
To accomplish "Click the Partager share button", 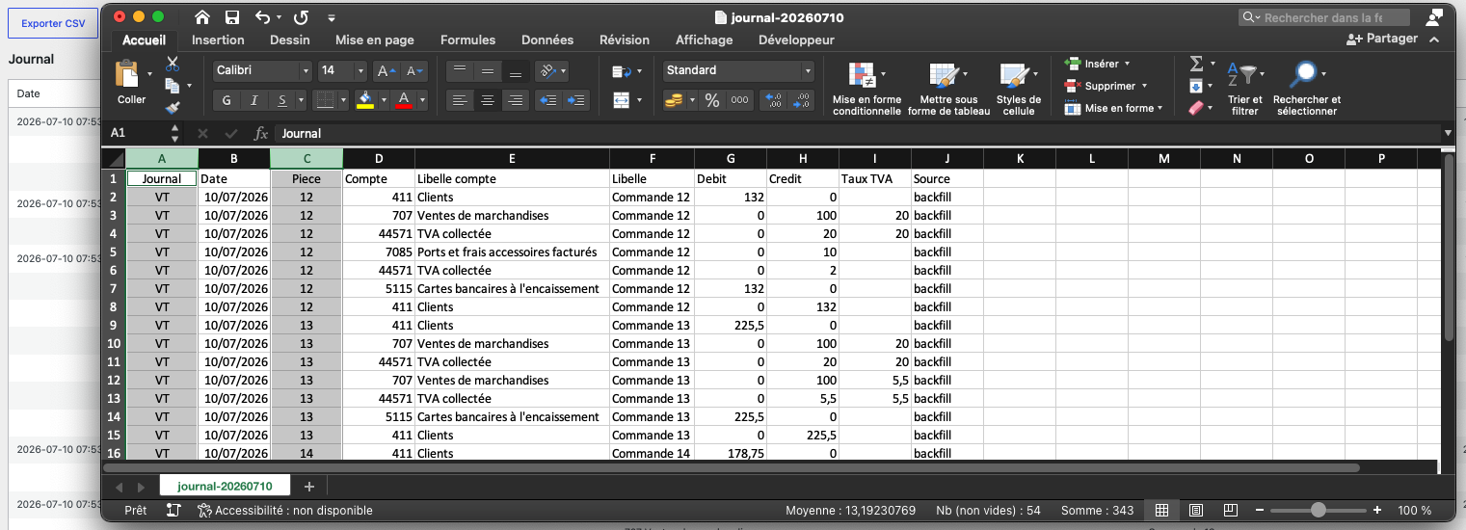I will [x=1382, y=39].
